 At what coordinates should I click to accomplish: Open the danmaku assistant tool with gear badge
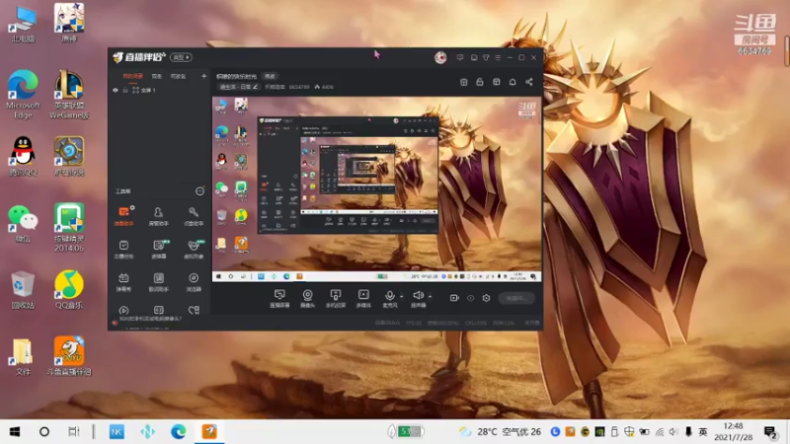point(124,215)
